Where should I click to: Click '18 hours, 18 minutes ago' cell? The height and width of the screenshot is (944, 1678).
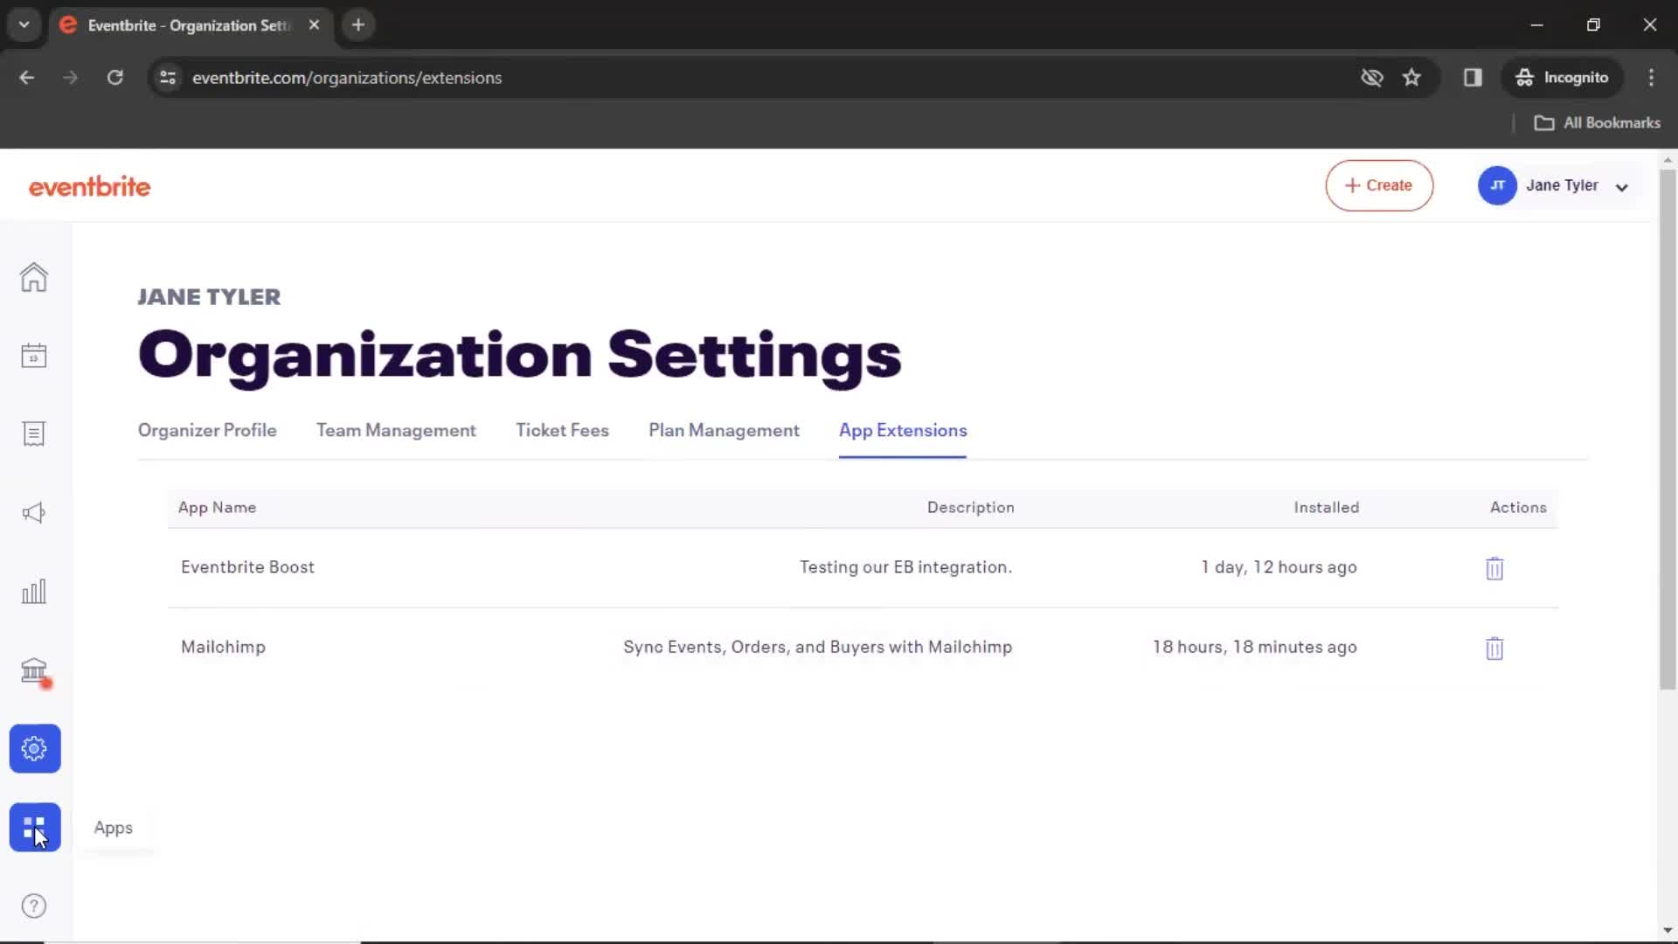(x=1254, y=648)
